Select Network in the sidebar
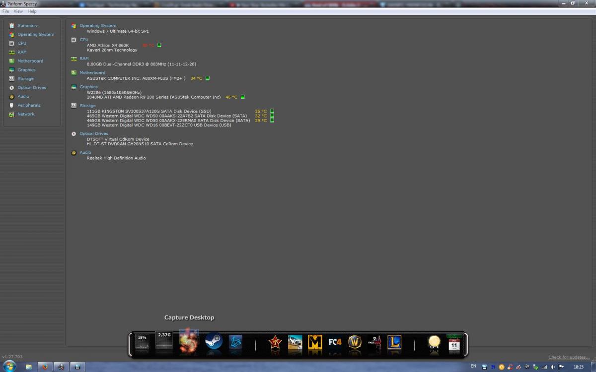The width and height of the screenshot is (596, 372). 26,114
